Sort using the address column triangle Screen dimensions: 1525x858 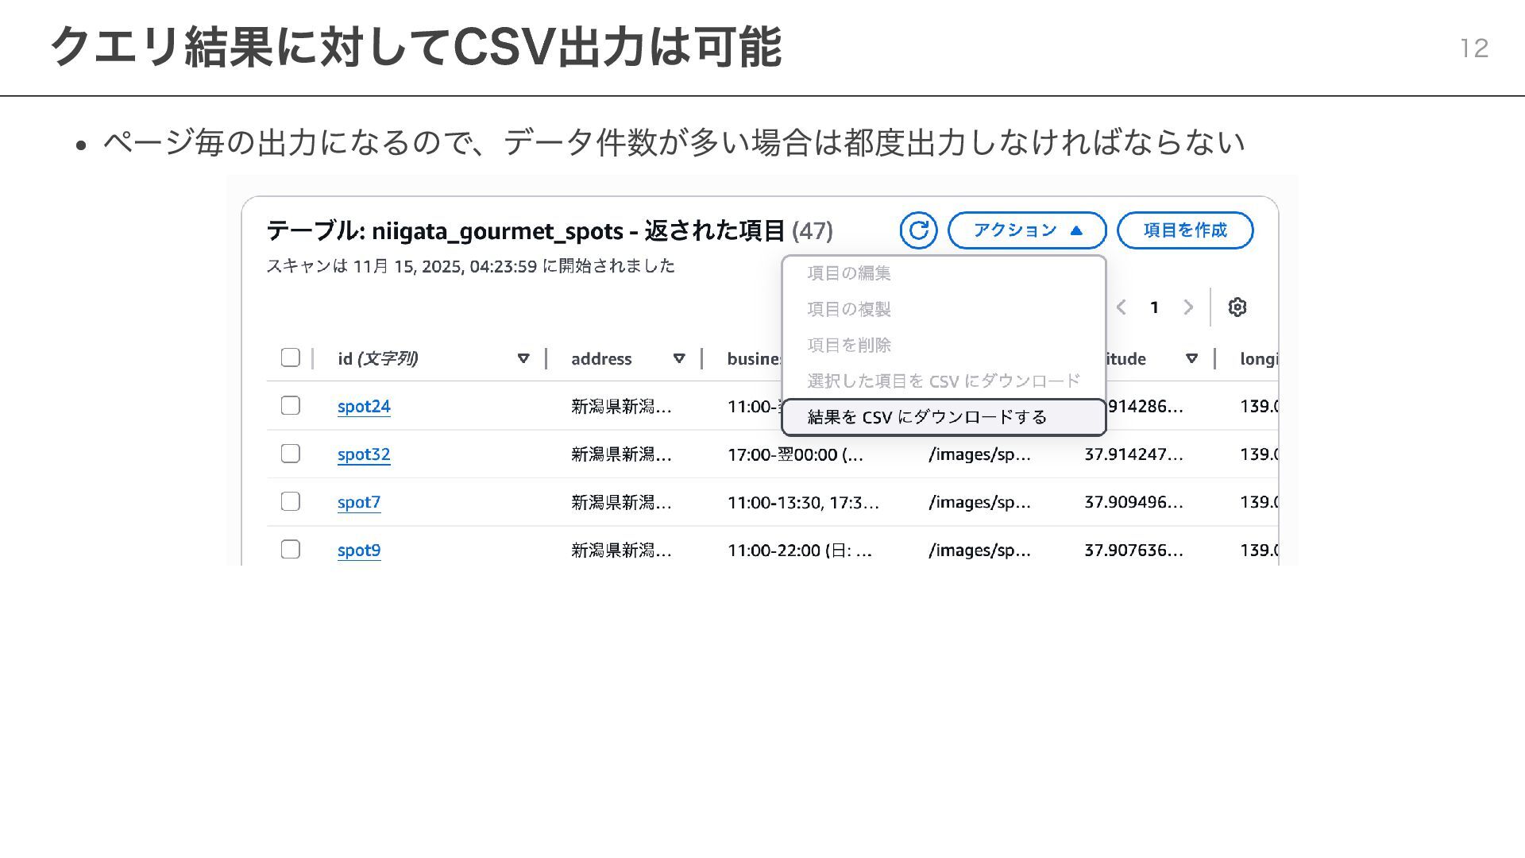click(x=679, y=358)
